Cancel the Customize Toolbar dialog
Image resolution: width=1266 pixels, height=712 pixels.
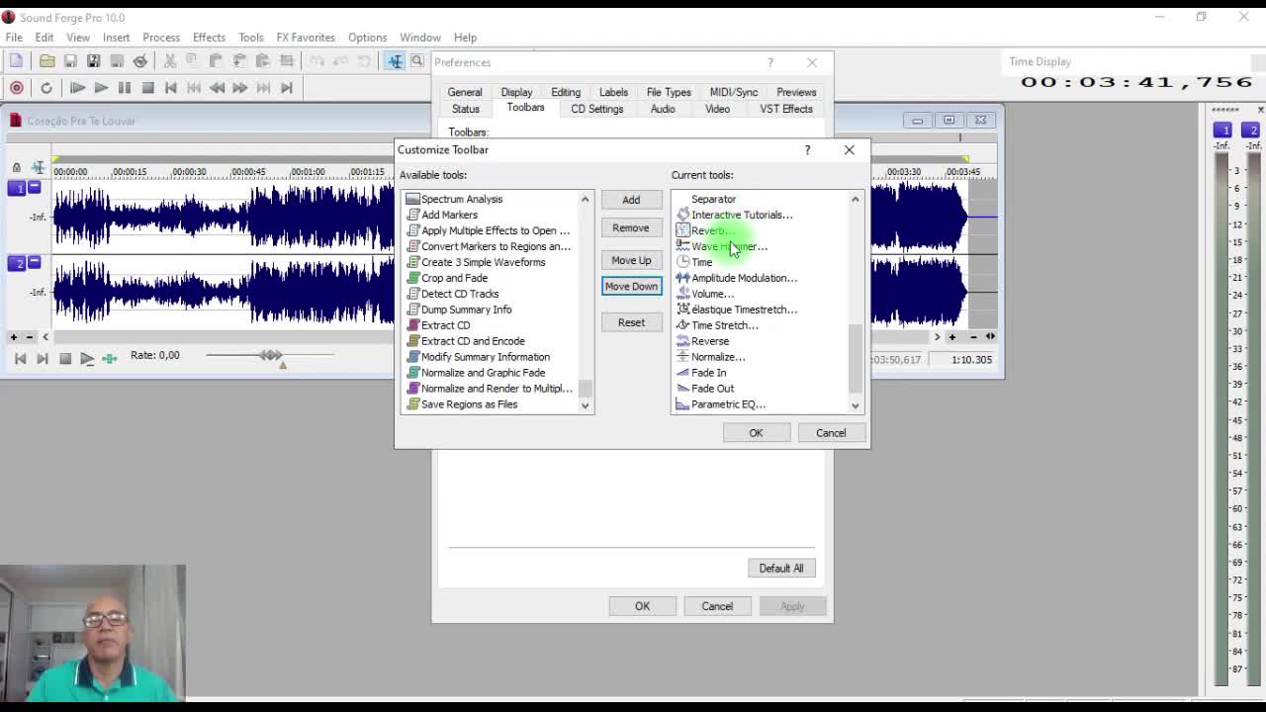(831, 433)
